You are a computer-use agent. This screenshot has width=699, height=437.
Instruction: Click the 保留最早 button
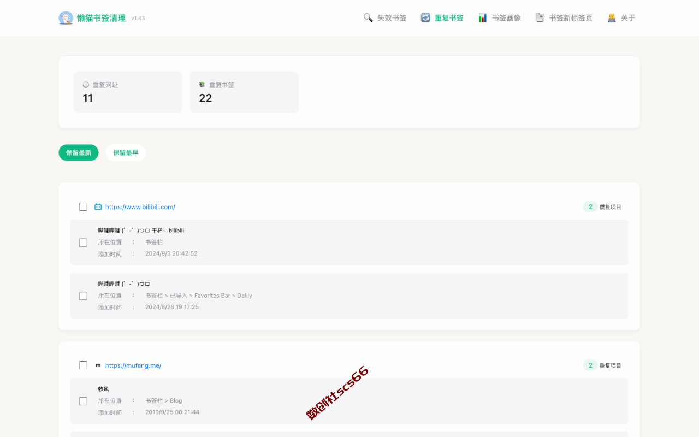coord(126,152)
